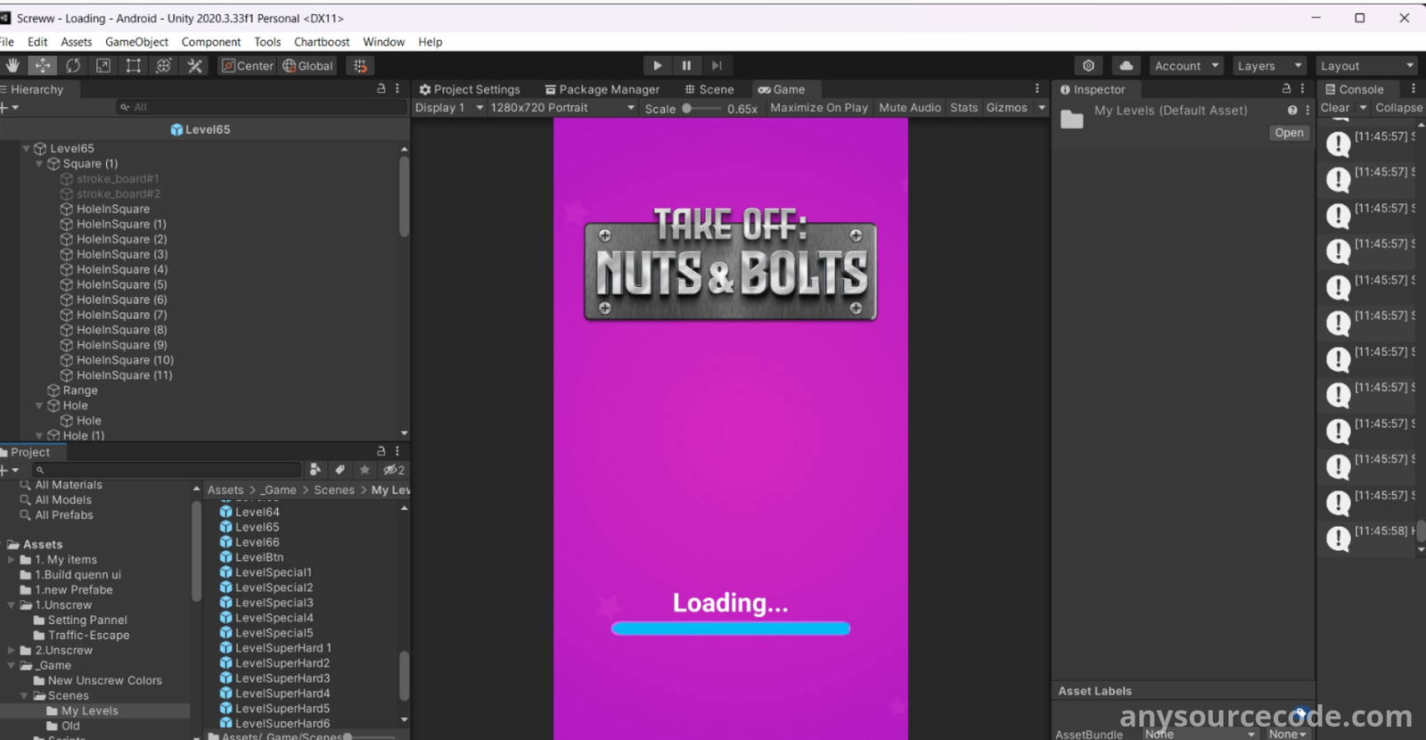Viewport: 1426px width, 740px height.
Task: Step one frame forward
Action: pos(717,65)
